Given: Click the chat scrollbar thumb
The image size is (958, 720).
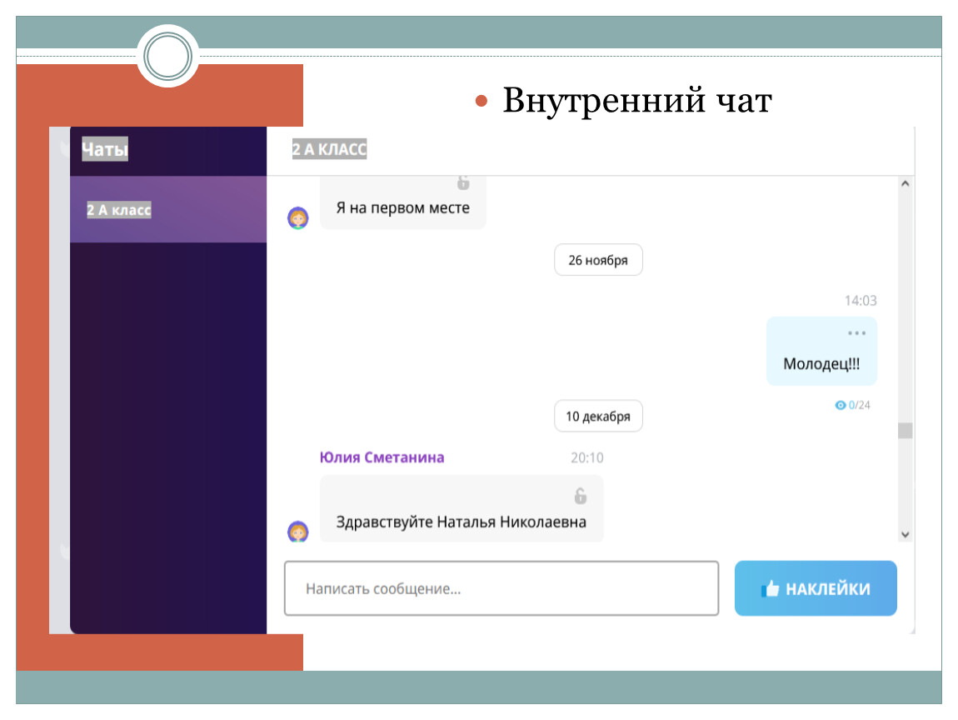Looking at the screenshot, I should pyautogui.click(x=905, y=431).
